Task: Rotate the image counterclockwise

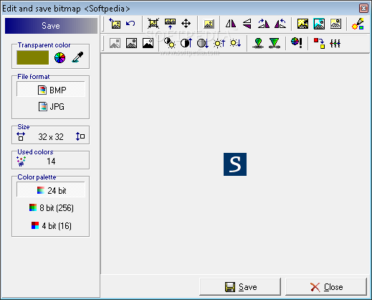Action: coord(280,24)
